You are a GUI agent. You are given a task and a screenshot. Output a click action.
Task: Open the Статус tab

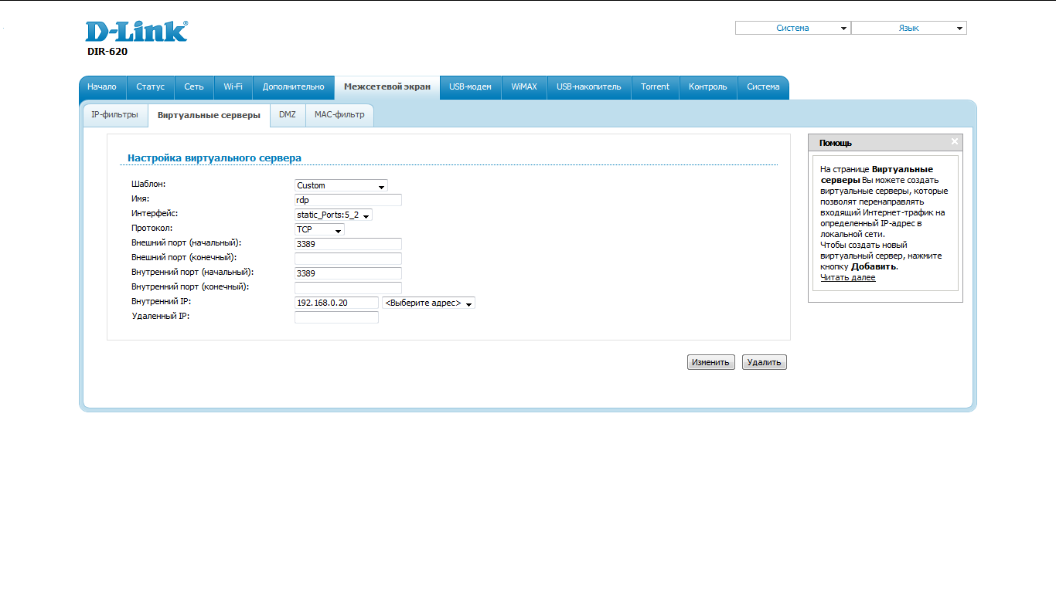(x=151, y=87)
